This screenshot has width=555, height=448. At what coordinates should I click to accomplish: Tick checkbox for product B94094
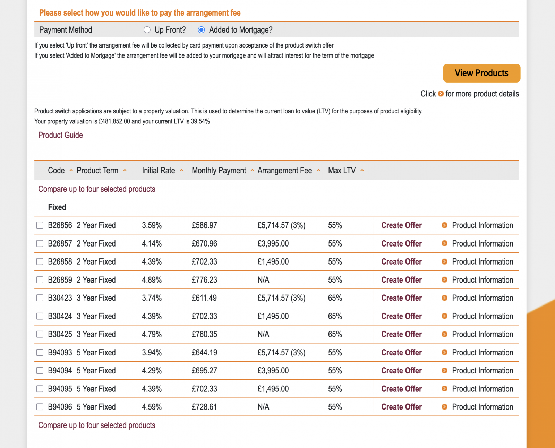40,371
